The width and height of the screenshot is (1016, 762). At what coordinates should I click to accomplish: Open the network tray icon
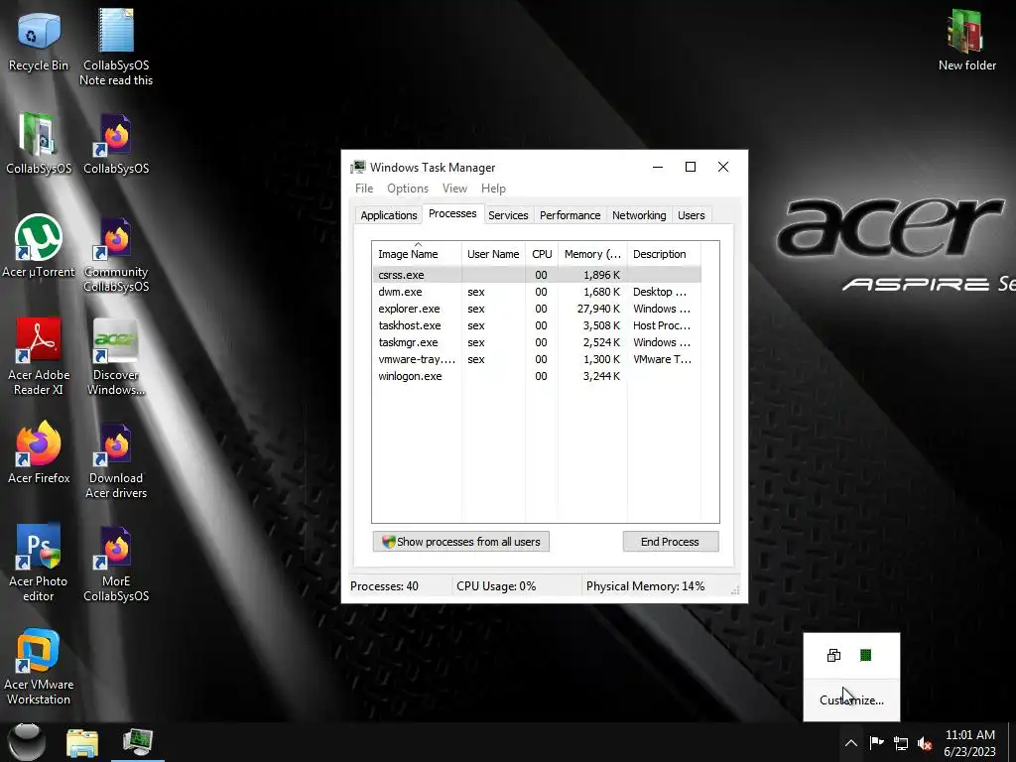point(901,743)
